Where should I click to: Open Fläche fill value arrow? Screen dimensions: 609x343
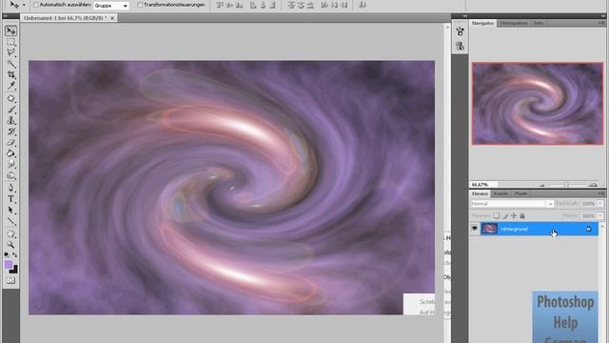coord(600,215)
